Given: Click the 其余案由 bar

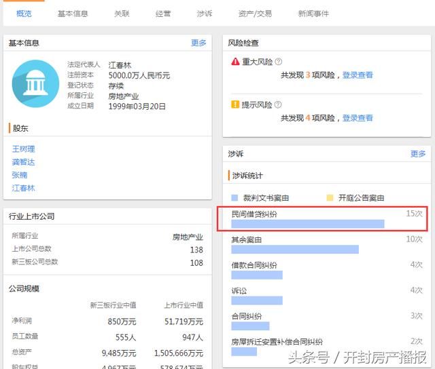Looking at the screenshot, I should 295,250.
